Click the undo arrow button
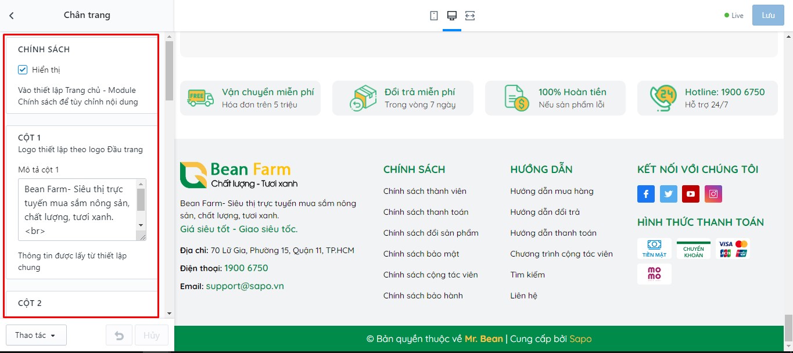Screen dimensions: 793x353 tap(119, 336)
